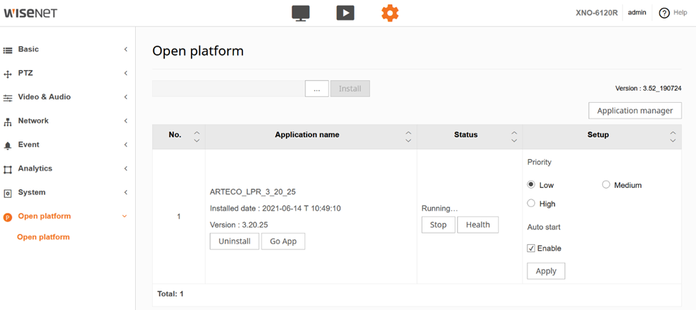The image size is (696, 310).
Task: Sort table by No. column arrows
Action: [x=197, y=136]
